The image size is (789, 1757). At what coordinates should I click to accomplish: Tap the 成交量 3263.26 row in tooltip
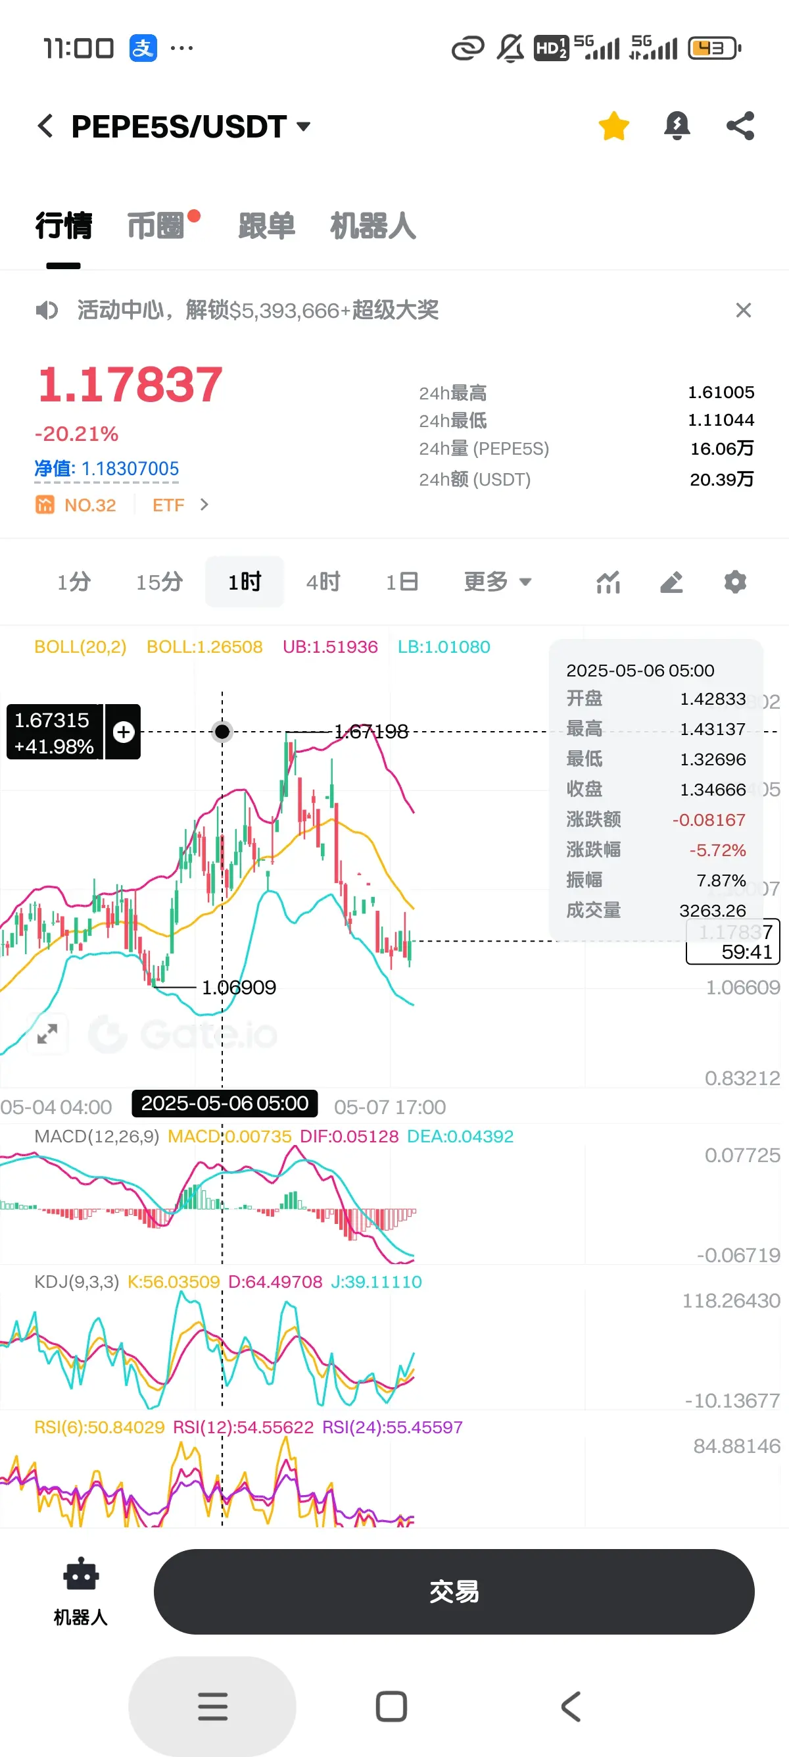click(656, 911)
